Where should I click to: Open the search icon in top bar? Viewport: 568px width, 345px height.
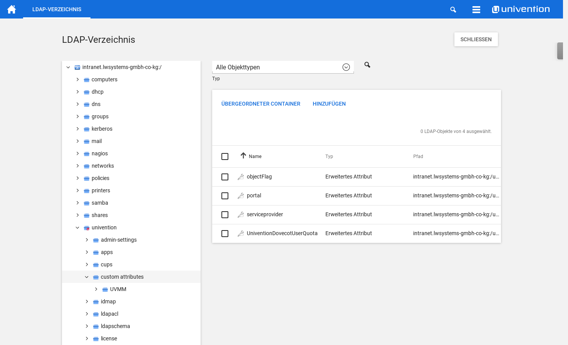tap(453, 10)
